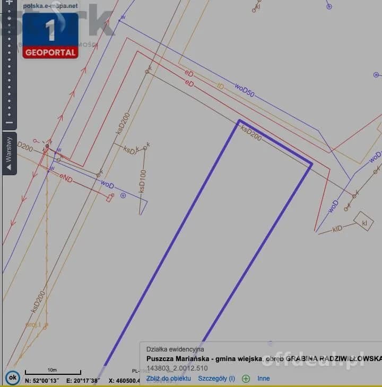Click the N: 52°00'13" latitude readout
This screenshot has width=382, height=387.
click(42, 381)
